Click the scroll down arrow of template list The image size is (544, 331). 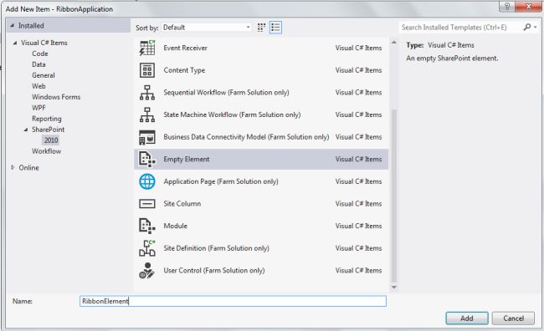394,288
